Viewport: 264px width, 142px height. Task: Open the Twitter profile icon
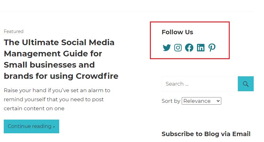point(167,48)
